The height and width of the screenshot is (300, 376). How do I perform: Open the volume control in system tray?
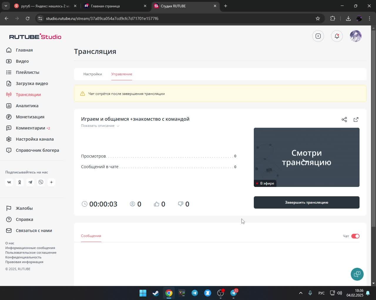pyautogui.click(x=340, y=293)
